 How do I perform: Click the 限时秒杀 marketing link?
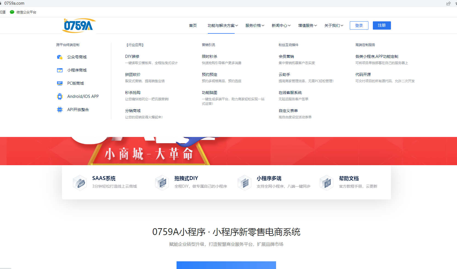(x=209, y=56)
